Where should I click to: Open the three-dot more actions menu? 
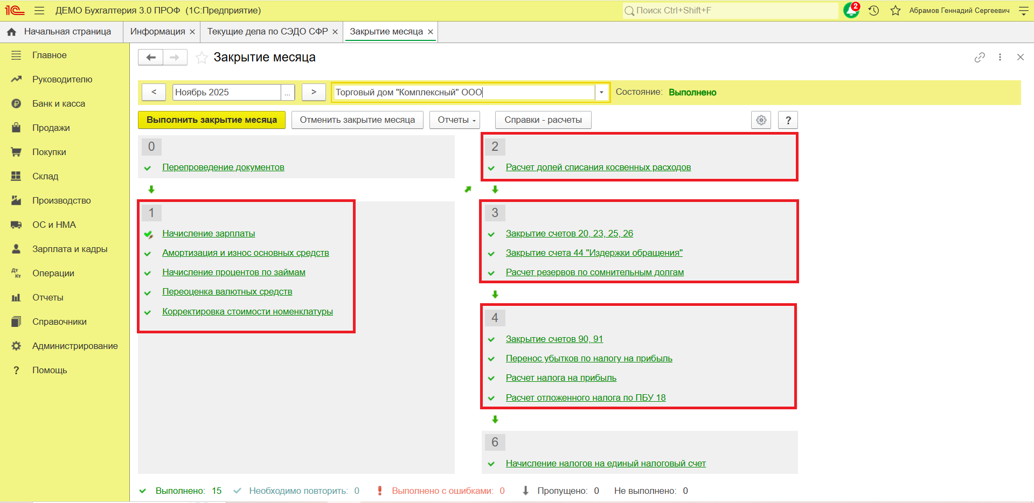(1000, 57)
